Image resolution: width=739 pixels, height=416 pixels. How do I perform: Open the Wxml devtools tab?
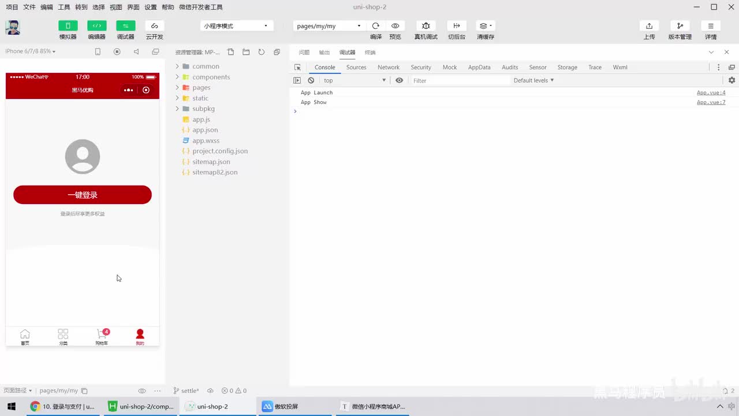[620, 67]
